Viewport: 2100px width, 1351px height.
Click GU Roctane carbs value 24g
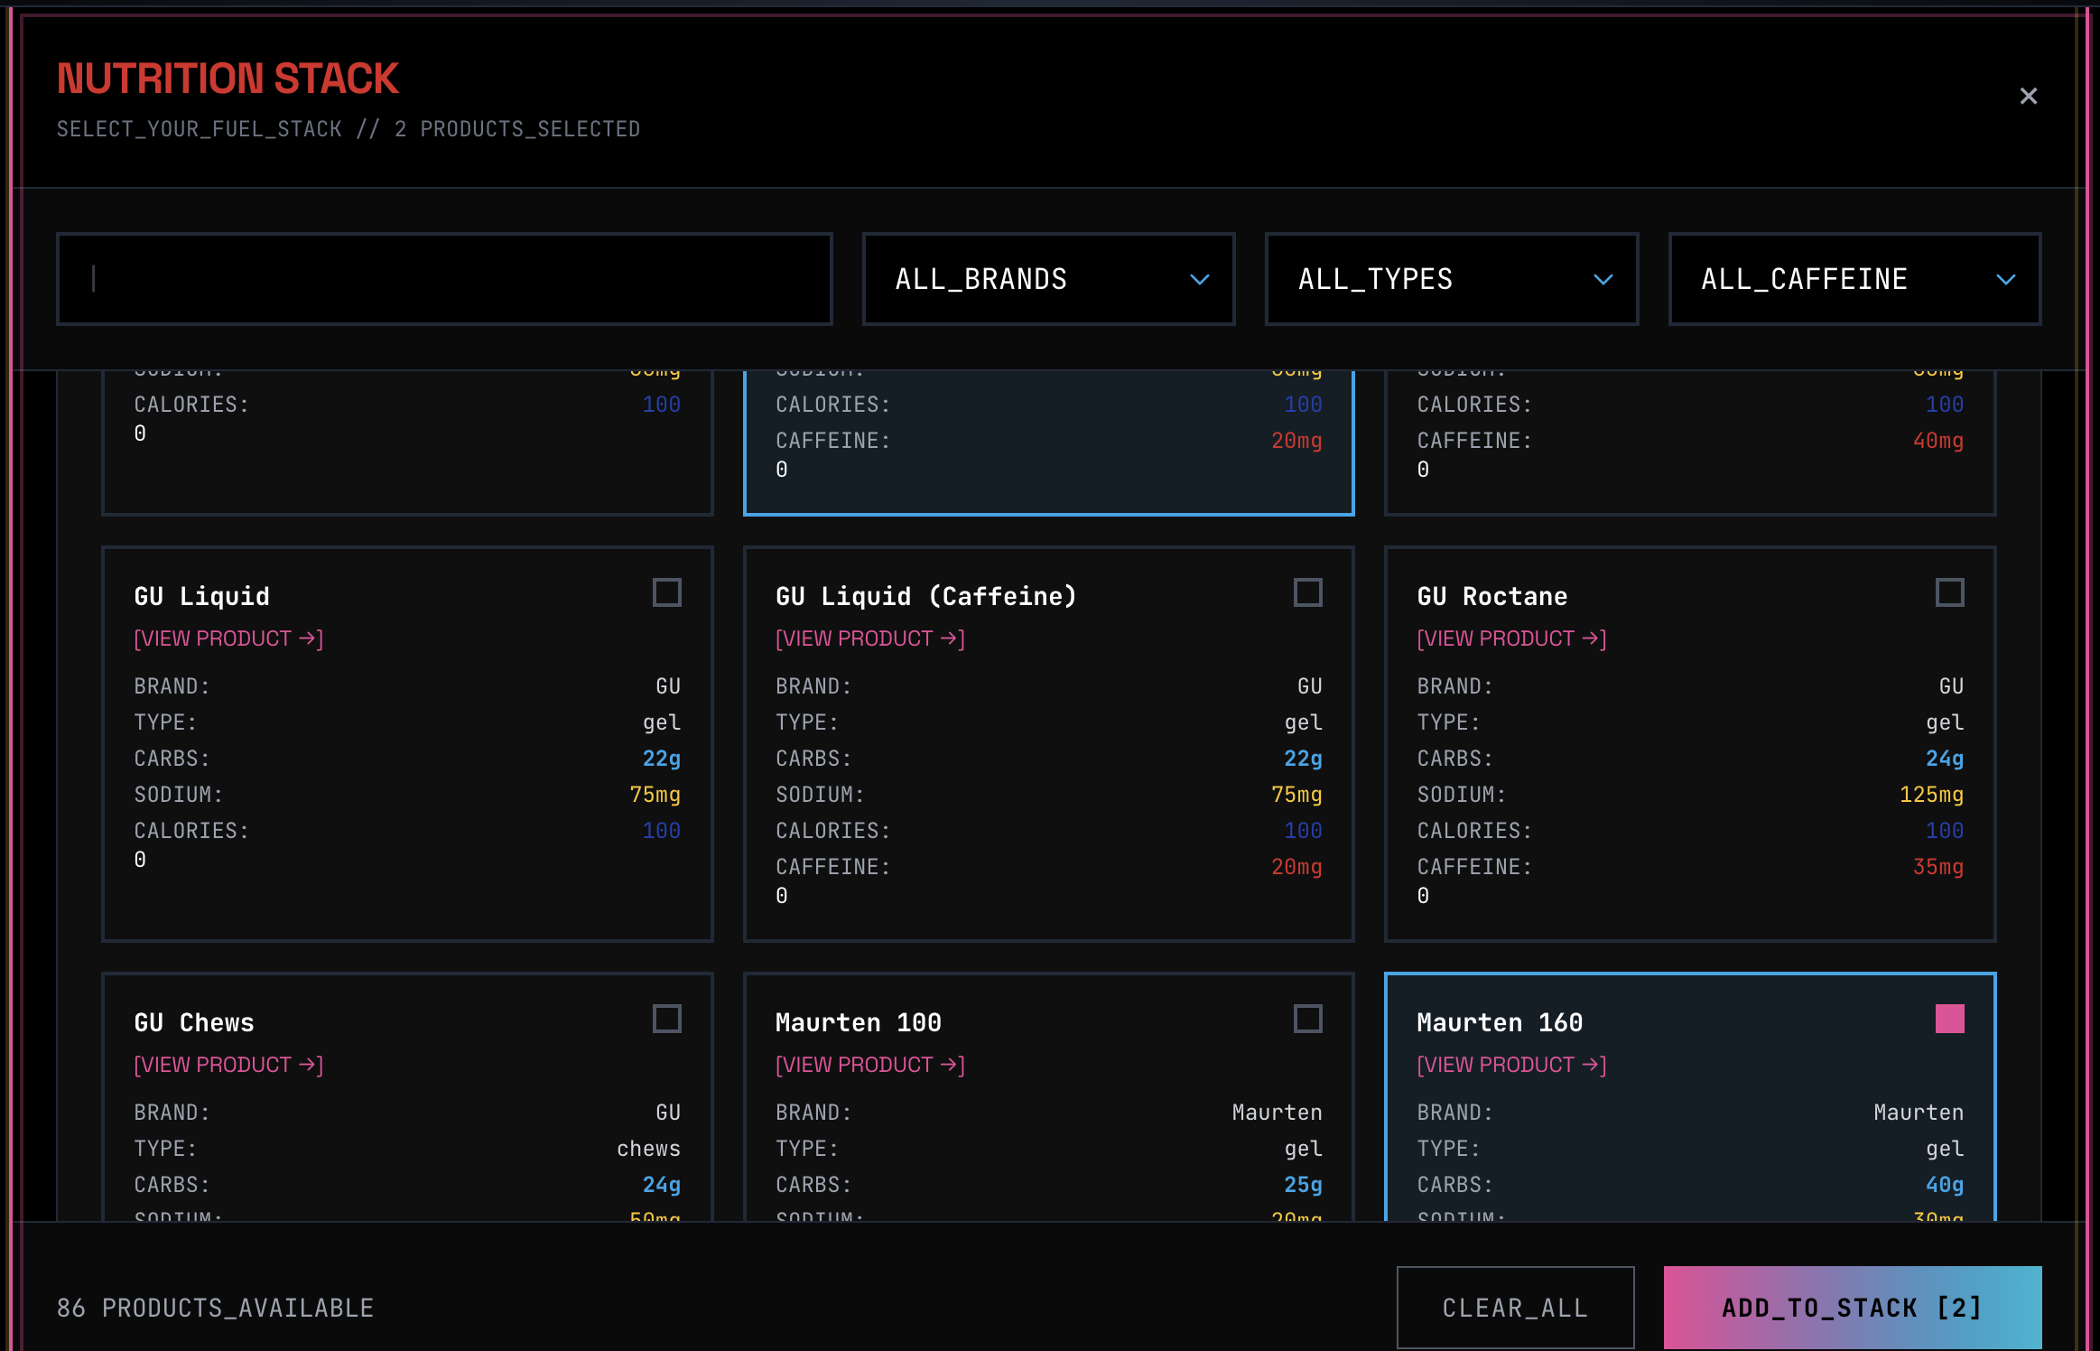(1945, 759)
